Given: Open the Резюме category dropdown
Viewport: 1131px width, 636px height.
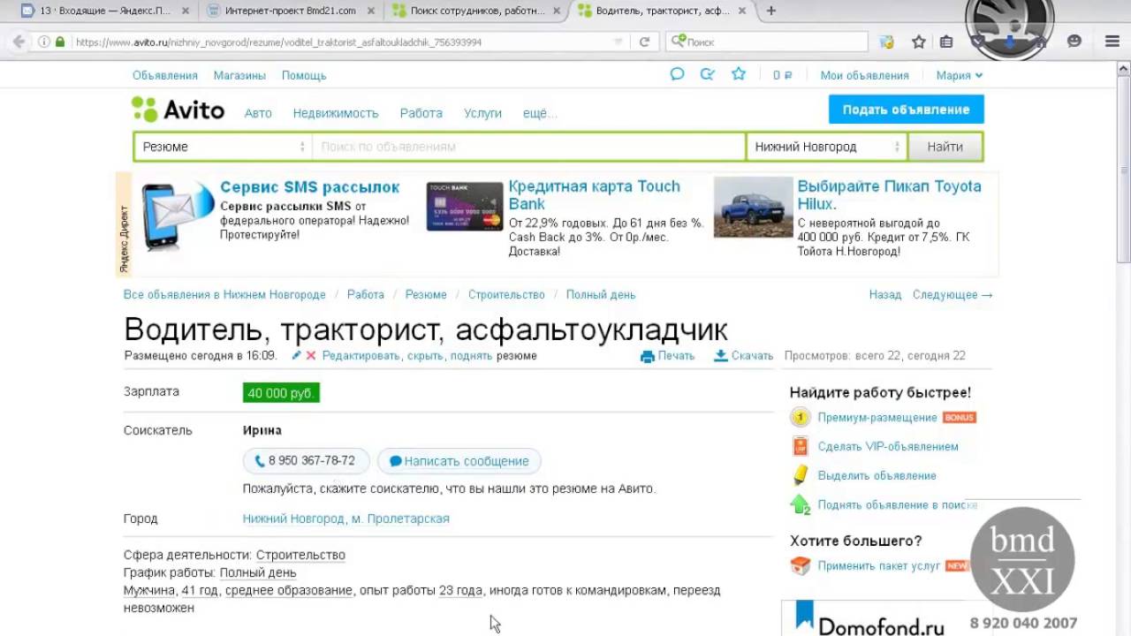Looking at the screenshot, I should [223, 147].
